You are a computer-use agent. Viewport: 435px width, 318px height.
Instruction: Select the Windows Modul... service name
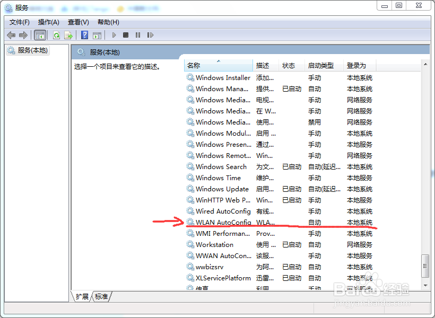click(223, 134)
